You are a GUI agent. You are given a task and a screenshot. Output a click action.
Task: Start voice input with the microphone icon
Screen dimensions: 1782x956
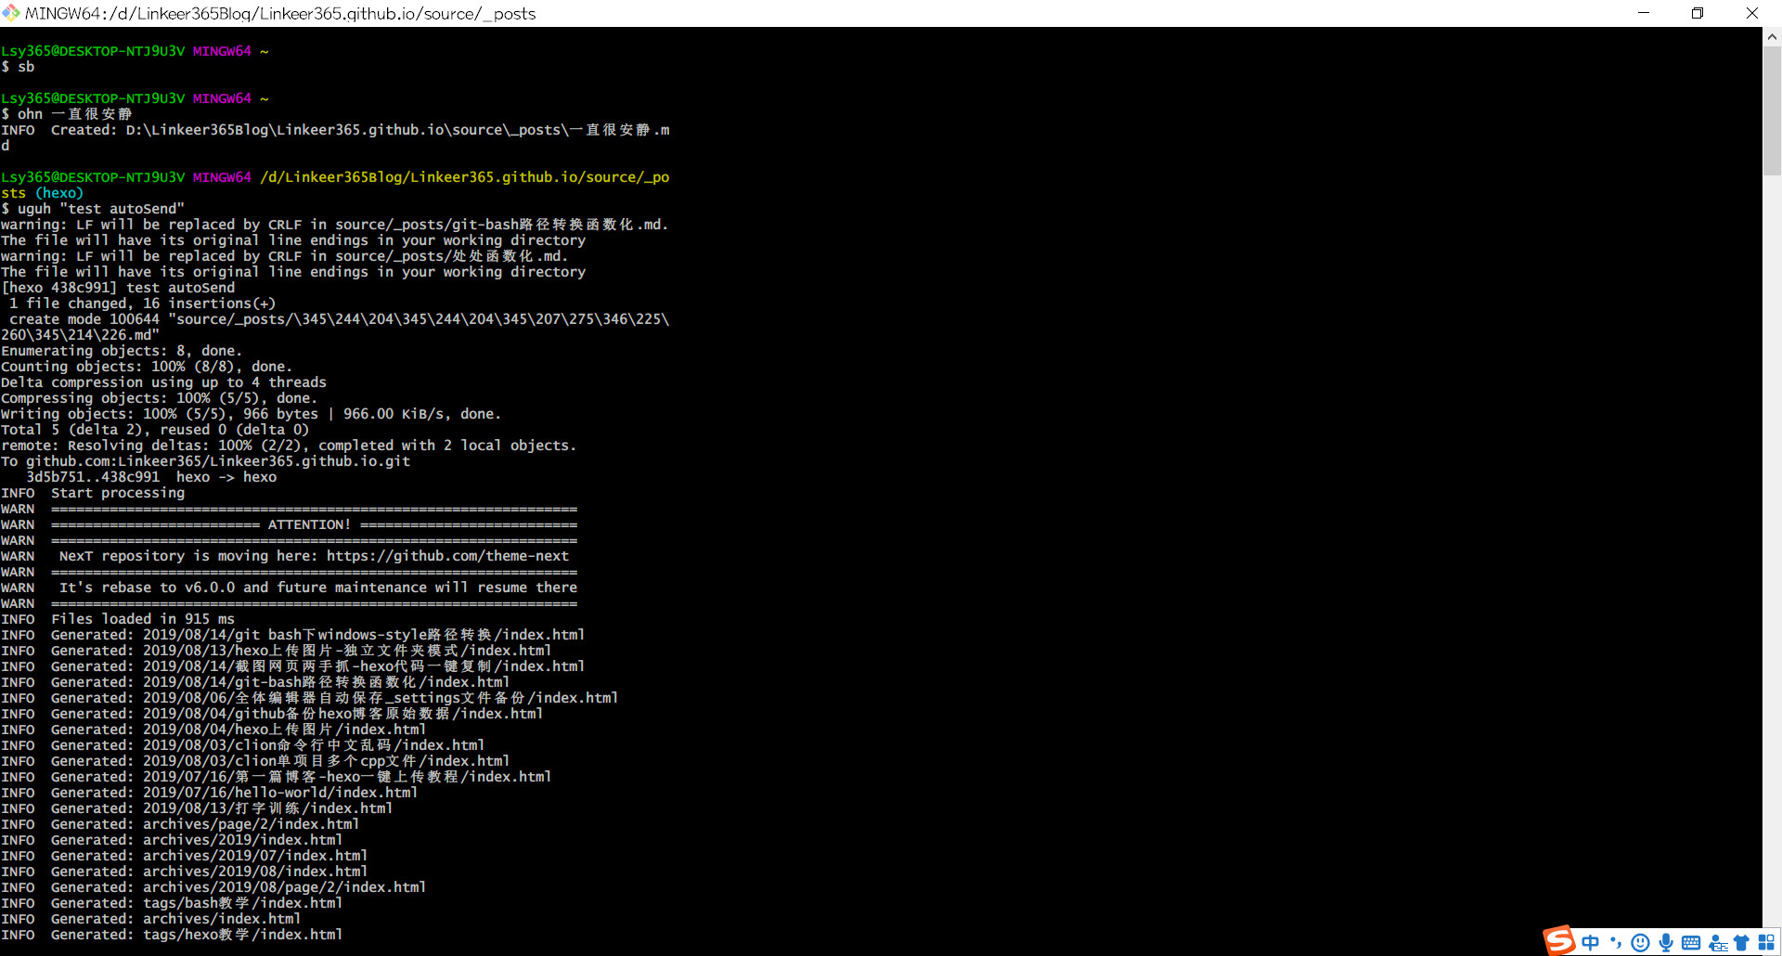pos(1666,943)
